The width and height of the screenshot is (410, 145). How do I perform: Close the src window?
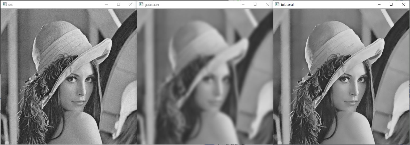(130, 5)
